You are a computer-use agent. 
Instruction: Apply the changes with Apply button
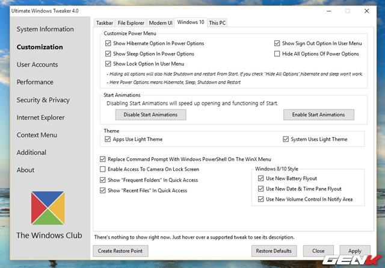coord(355,251)
